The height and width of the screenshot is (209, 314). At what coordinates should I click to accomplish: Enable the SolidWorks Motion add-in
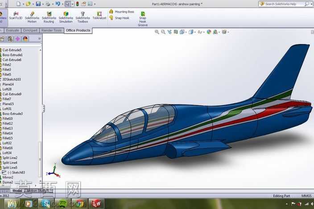point(32,17)
